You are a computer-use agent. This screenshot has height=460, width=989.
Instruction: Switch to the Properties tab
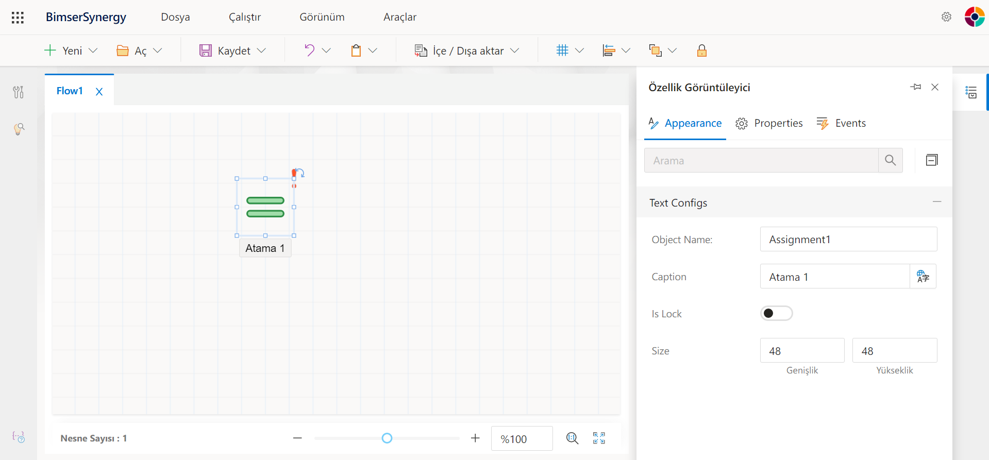tap(769, 123)
